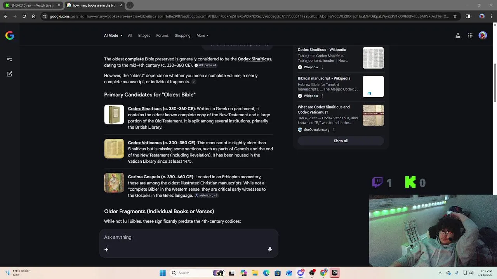The width and height of the screenshot is (497, 279).
Task: Switch to the All results tab
Action: [x=130, y=35]
